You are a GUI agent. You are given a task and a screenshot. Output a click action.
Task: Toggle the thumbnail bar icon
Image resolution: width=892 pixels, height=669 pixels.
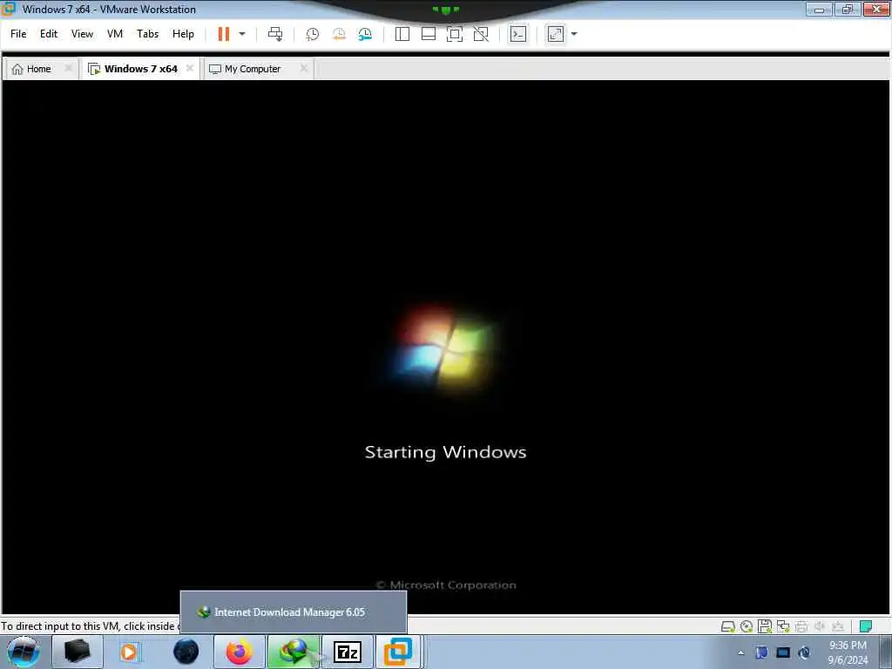coord(429,34)
